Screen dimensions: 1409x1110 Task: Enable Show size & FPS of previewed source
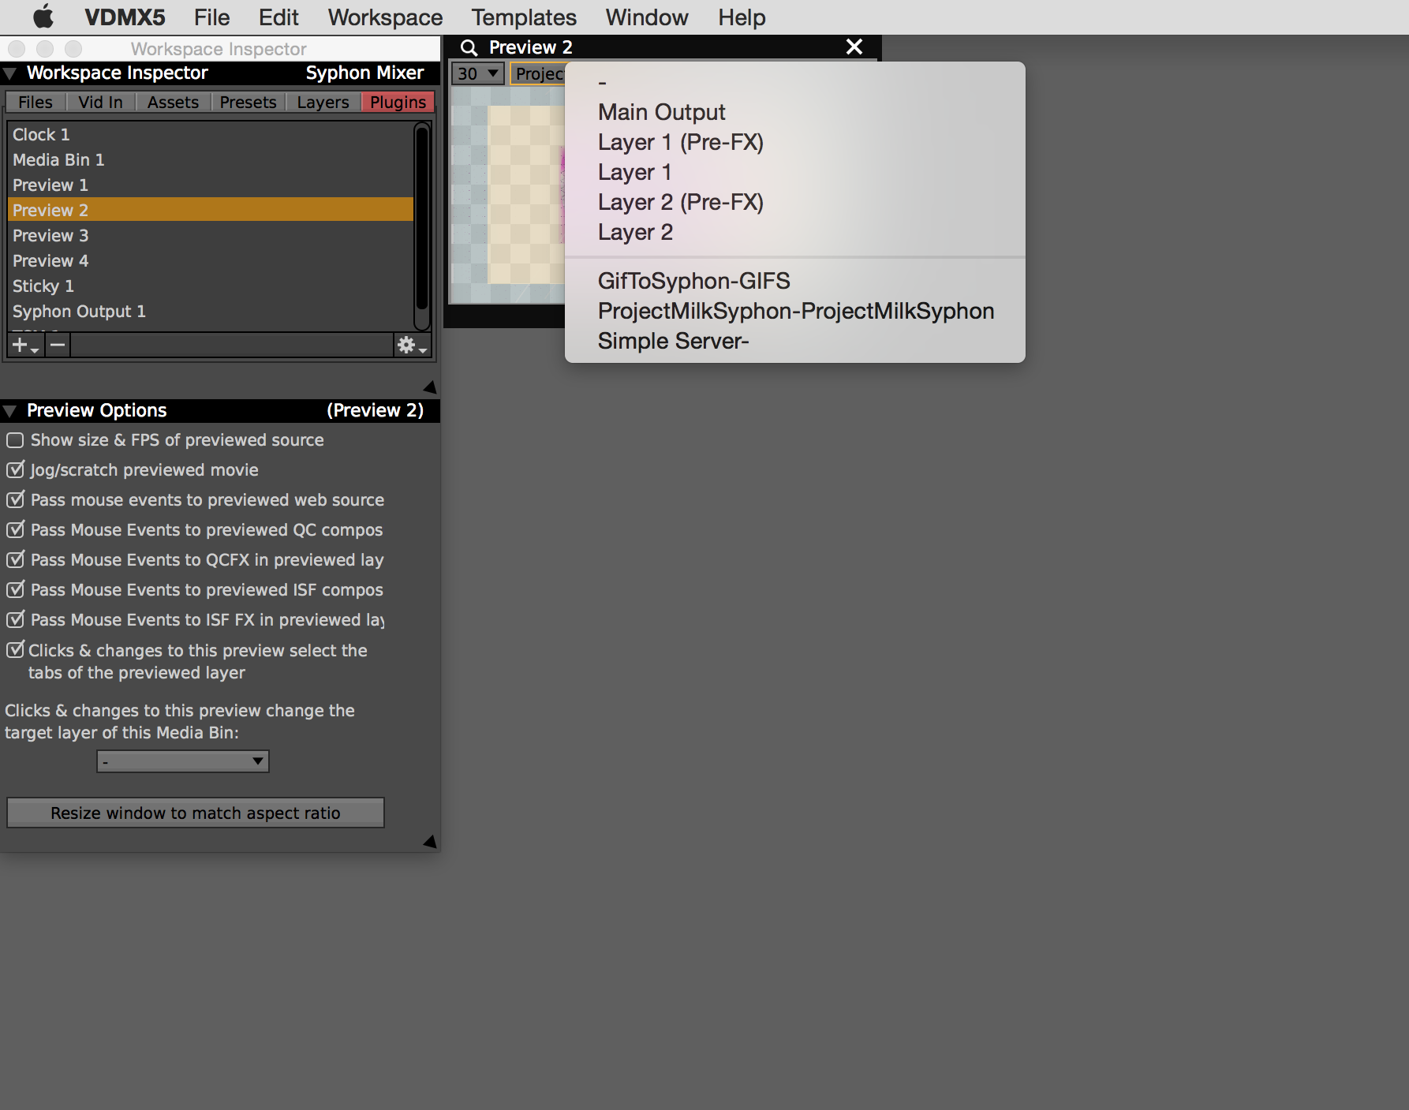click(x=15, y=439)
